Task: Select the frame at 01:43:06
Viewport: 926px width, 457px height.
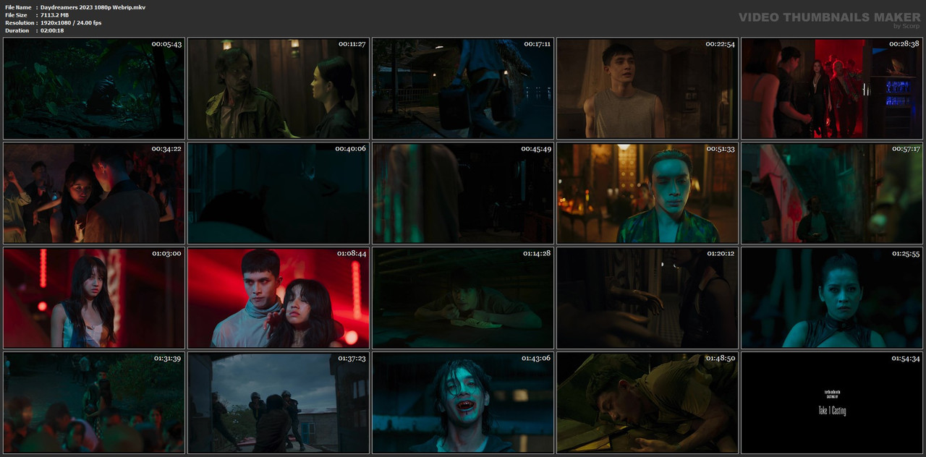Action: (463, 403)
